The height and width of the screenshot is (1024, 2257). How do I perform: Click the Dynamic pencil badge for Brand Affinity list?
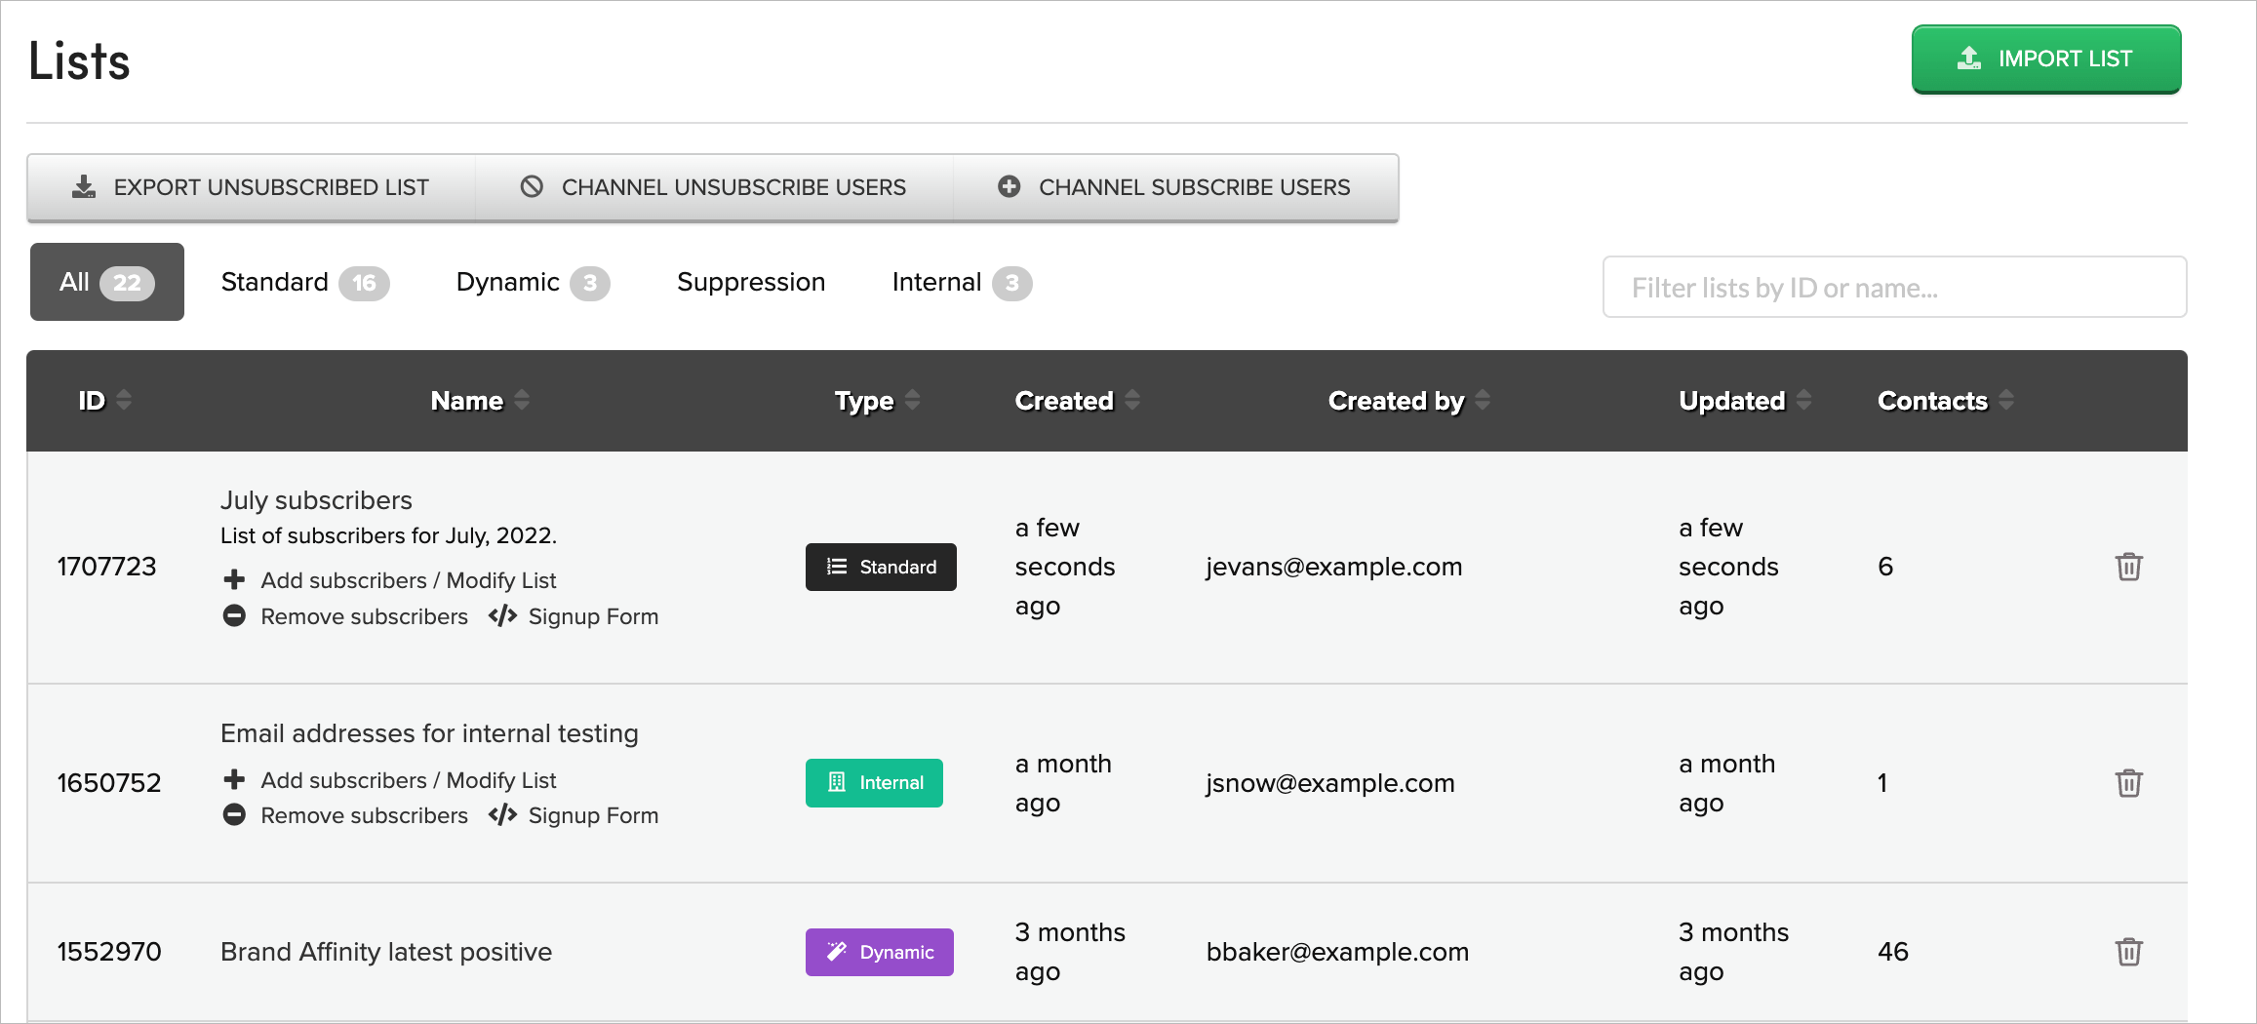pyautogui.click(x=879, y=952)
